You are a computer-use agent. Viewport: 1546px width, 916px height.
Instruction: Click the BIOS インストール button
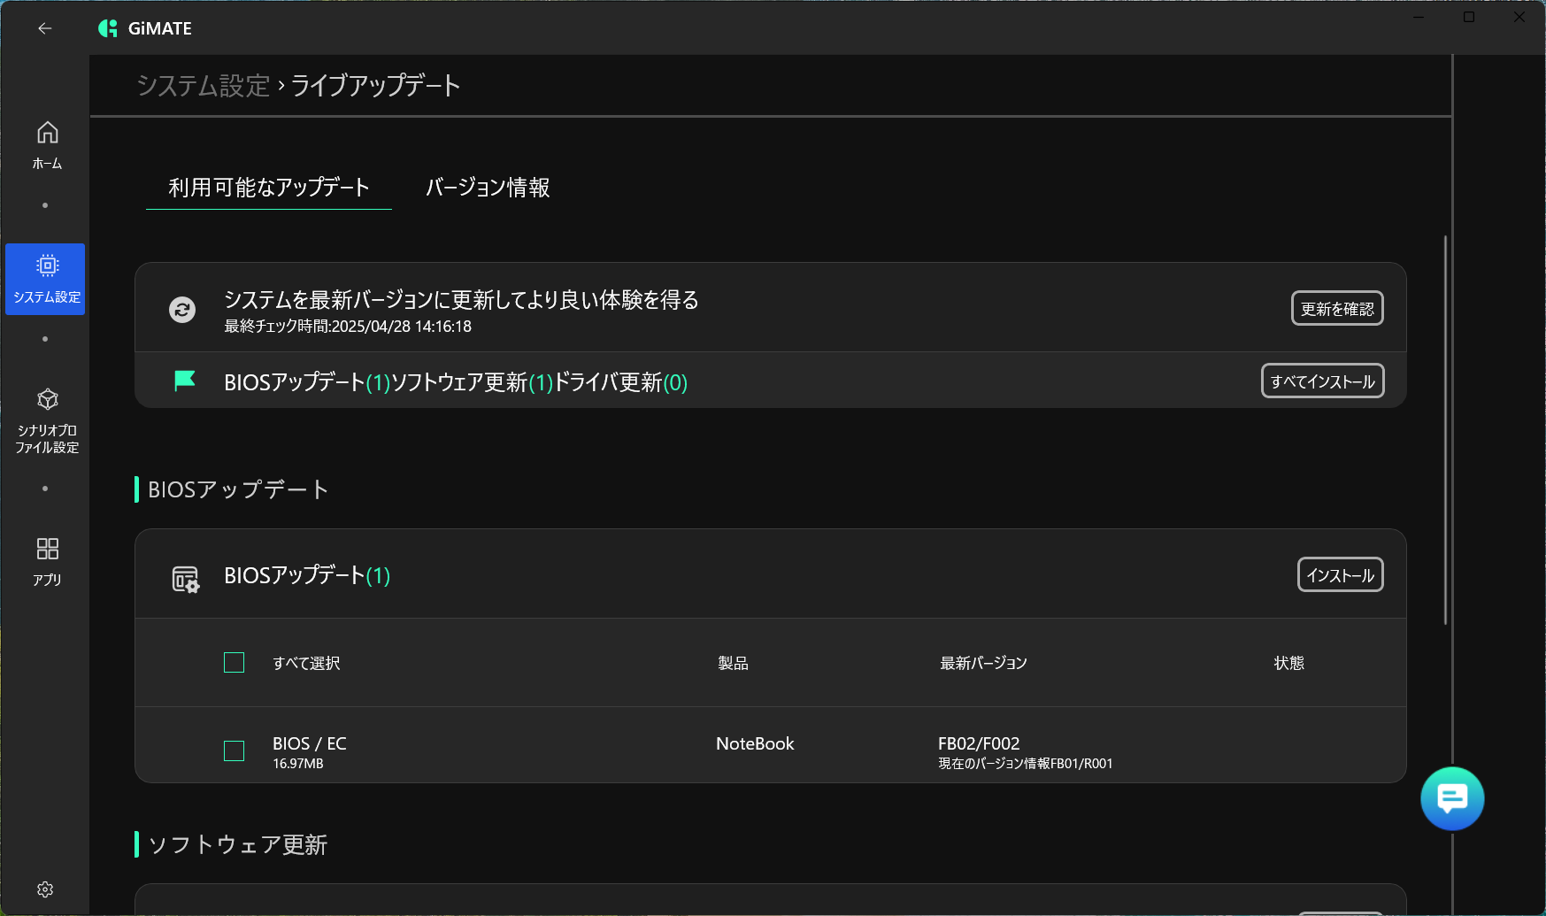pyautogui.click(x=1340, y=574)
